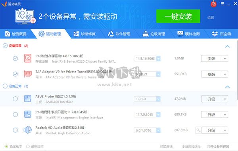Image resolution: width=238 pixels, height=151 pixels.
Task: Select the 稳定版本 radio button
Action: pyautogui.click(x=6, y=147)
